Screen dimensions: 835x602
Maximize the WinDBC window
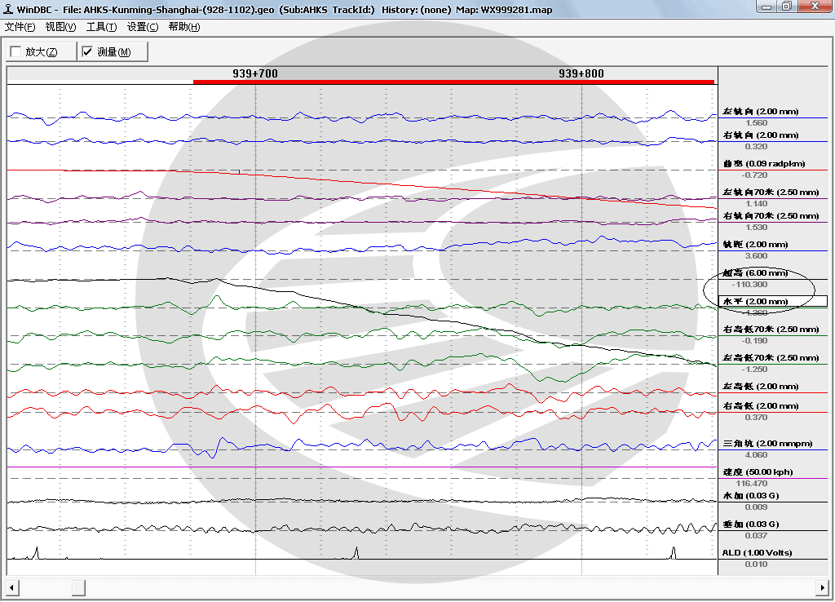[787, 7]
